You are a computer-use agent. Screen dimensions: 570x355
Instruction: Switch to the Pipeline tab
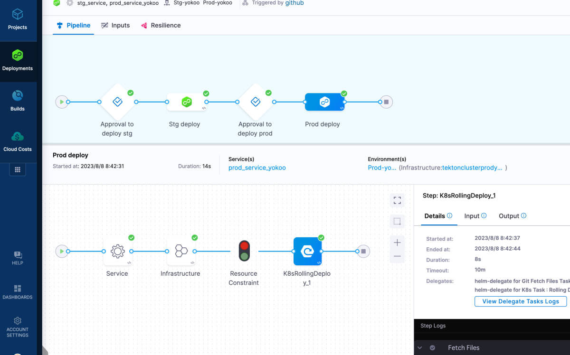pos(73,25)
